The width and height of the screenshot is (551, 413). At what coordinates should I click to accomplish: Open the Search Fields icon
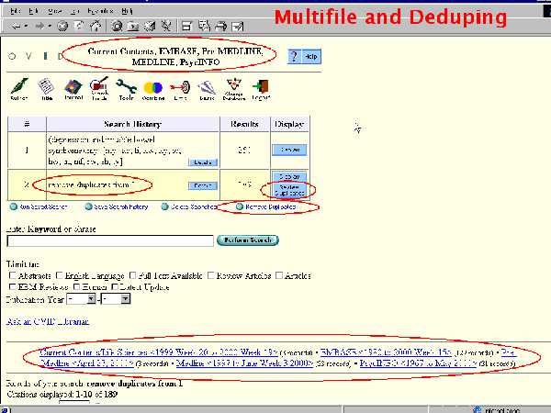point(99,89)
